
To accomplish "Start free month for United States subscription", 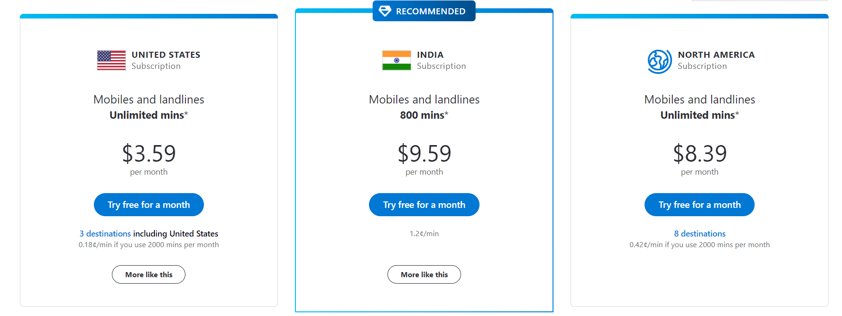I will [x=149, y=205].
